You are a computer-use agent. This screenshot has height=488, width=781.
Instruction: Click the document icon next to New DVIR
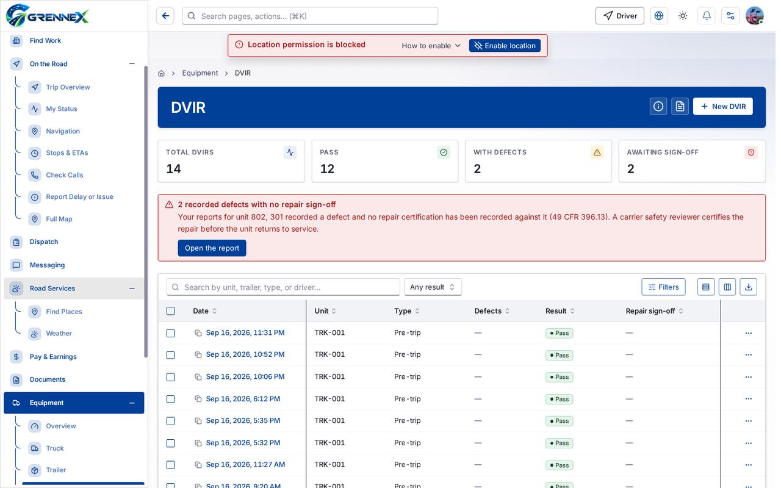(680, 106)
